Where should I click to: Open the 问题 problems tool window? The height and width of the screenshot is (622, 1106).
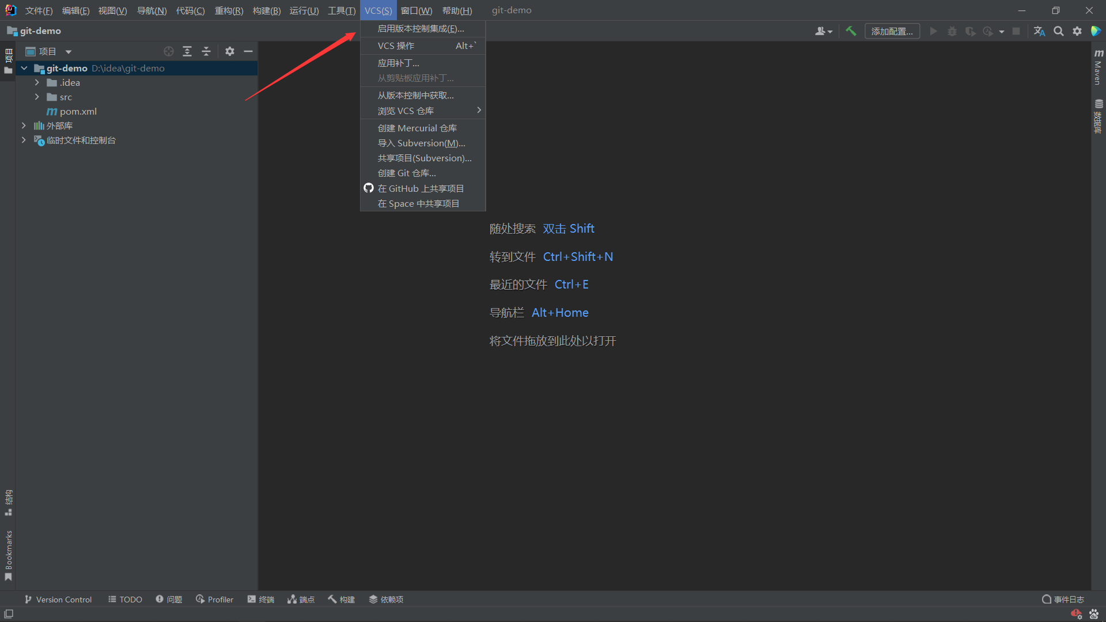coord(169,600)
